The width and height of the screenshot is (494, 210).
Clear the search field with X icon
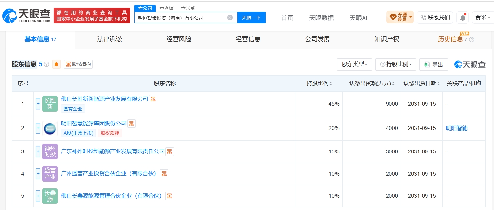pos(230,18)
